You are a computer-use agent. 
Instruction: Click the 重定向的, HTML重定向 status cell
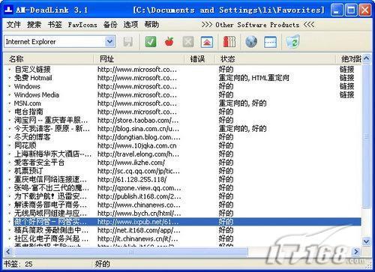coord(253,78)
